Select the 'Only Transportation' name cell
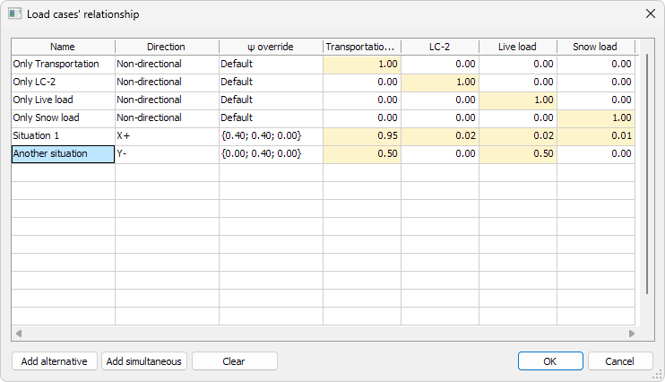 64,64
